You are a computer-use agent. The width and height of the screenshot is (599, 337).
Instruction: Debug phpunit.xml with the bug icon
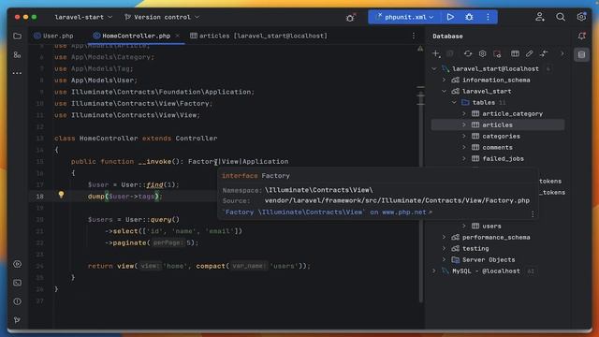tap(469, 17)
